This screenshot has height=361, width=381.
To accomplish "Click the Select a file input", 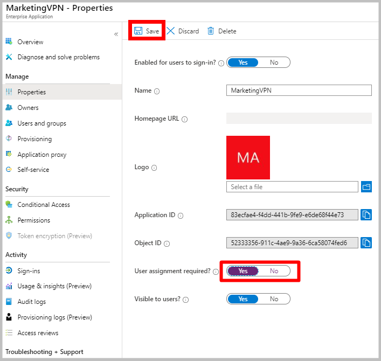I will [x=292, y=186].
